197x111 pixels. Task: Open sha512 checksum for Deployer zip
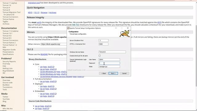point(51,86)
